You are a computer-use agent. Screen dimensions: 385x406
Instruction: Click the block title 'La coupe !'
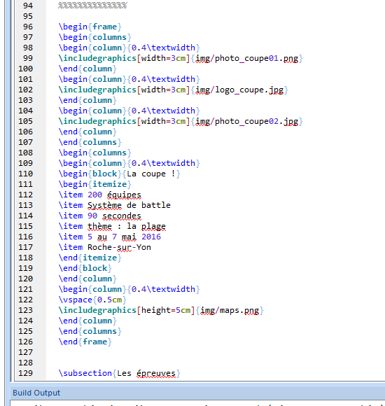click(x=151, y=174)
